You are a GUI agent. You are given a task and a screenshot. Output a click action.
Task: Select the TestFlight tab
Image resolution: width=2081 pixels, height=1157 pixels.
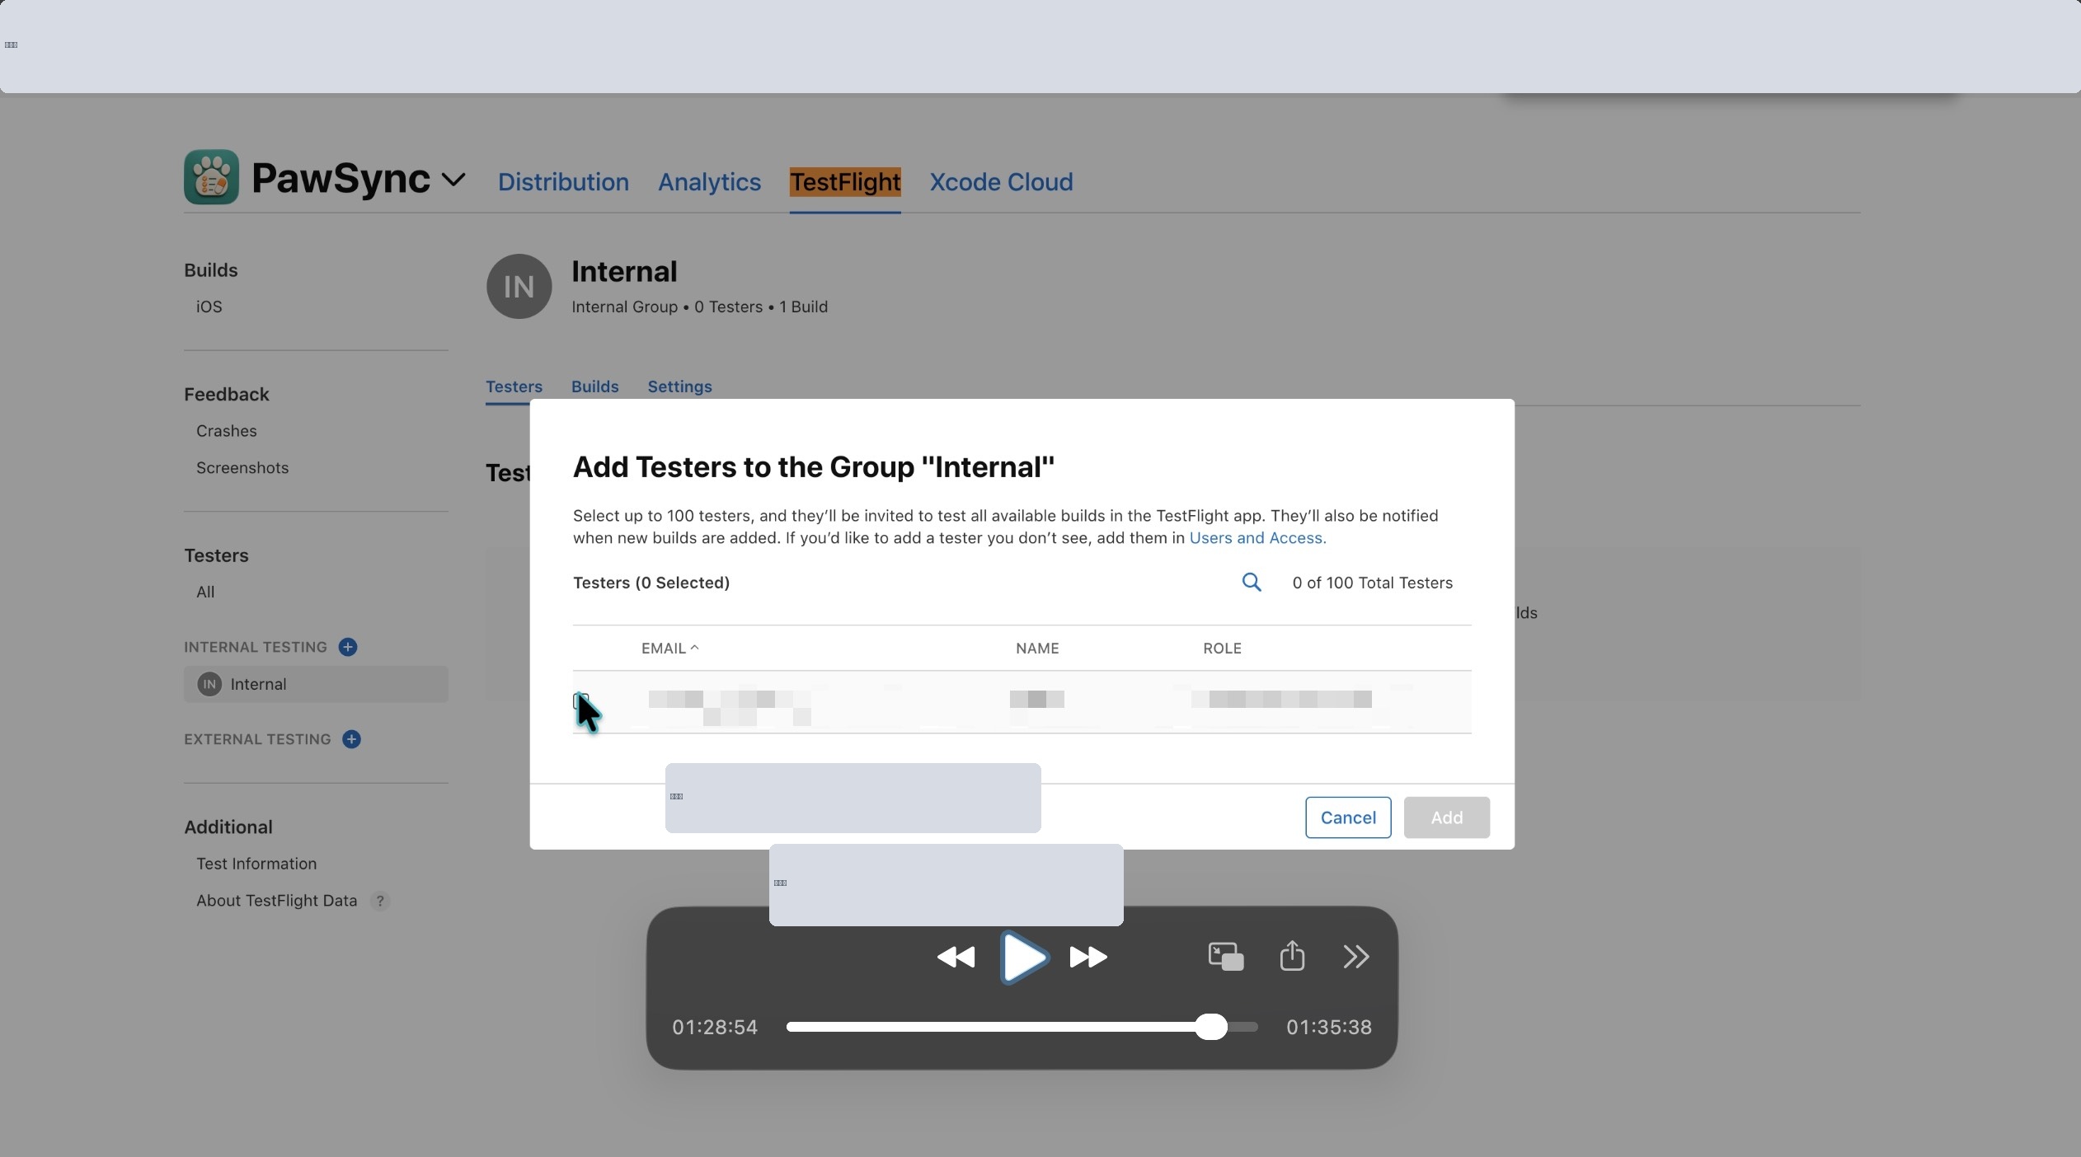(x=845, y=182)
